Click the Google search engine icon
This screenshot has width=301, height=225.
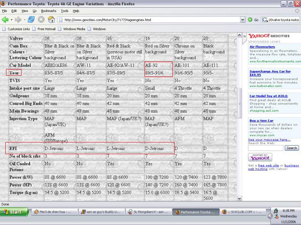[x=265, y=20]
